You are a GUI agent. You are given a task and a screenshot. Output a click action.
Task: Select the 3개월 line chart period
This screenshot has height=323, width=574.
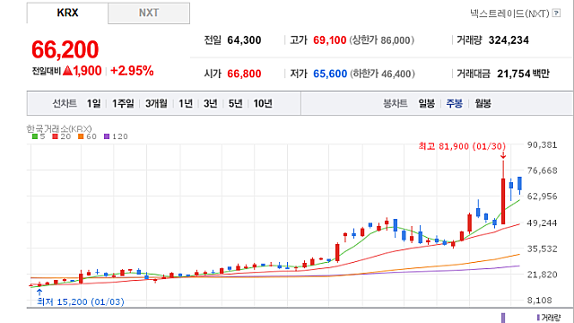[156, 104]
